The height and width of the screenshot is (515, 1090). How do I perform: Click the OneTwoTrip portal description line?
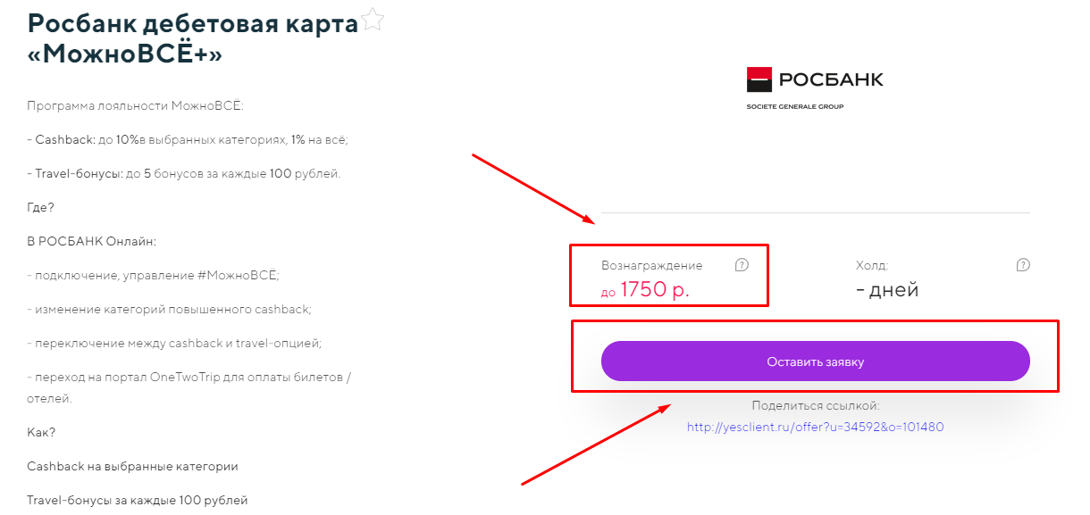189,377
